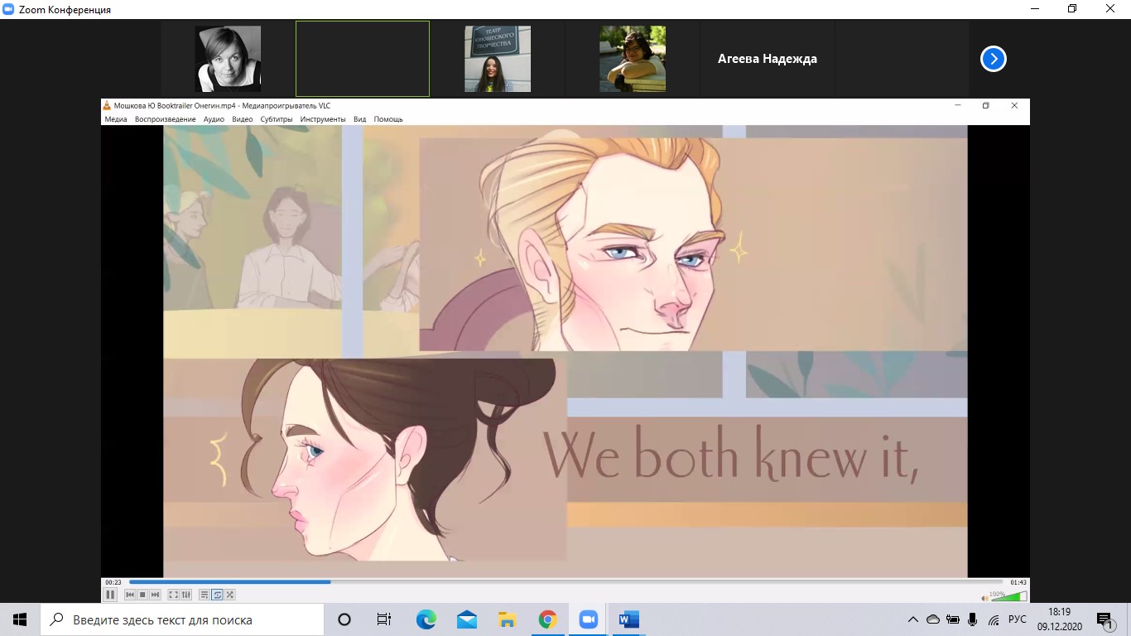Expand hidden system tray icons

[x=913, y=619]
